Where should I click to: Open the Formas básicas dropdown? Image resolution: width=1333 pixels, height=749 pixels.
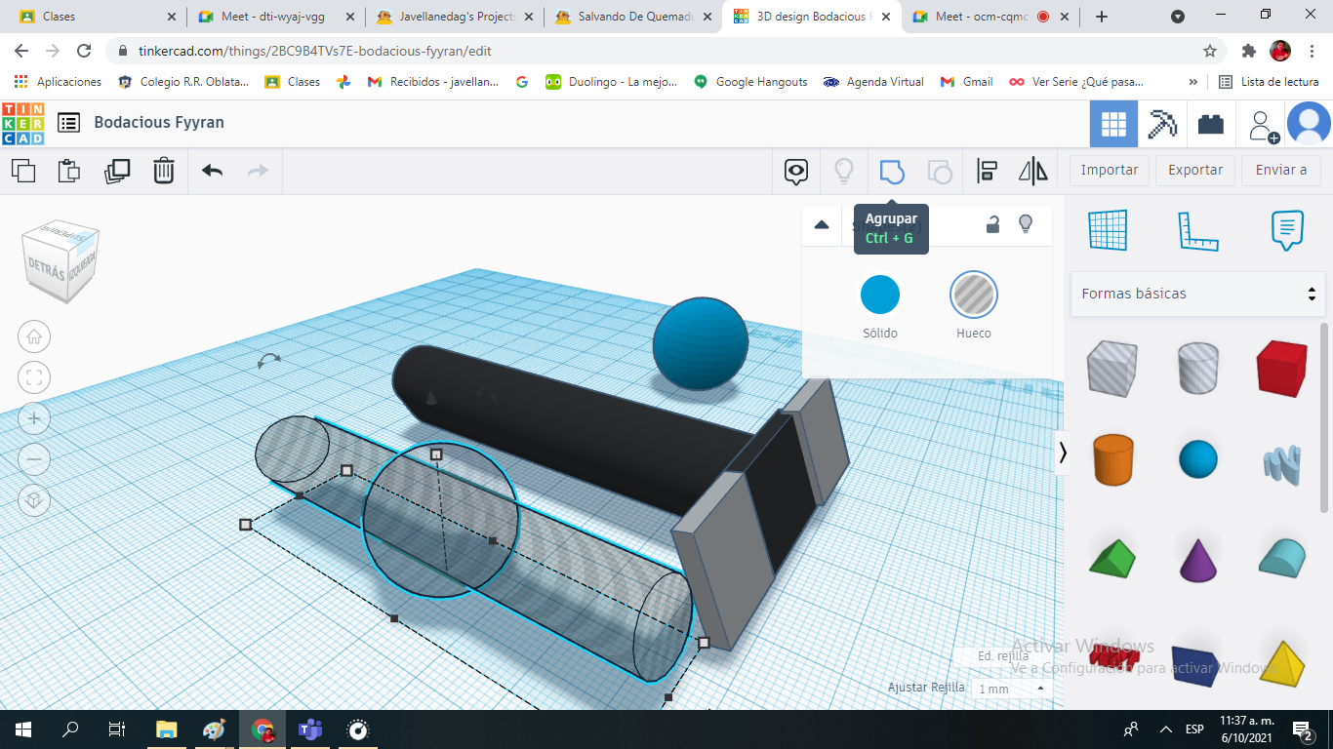coord(1197,294)
